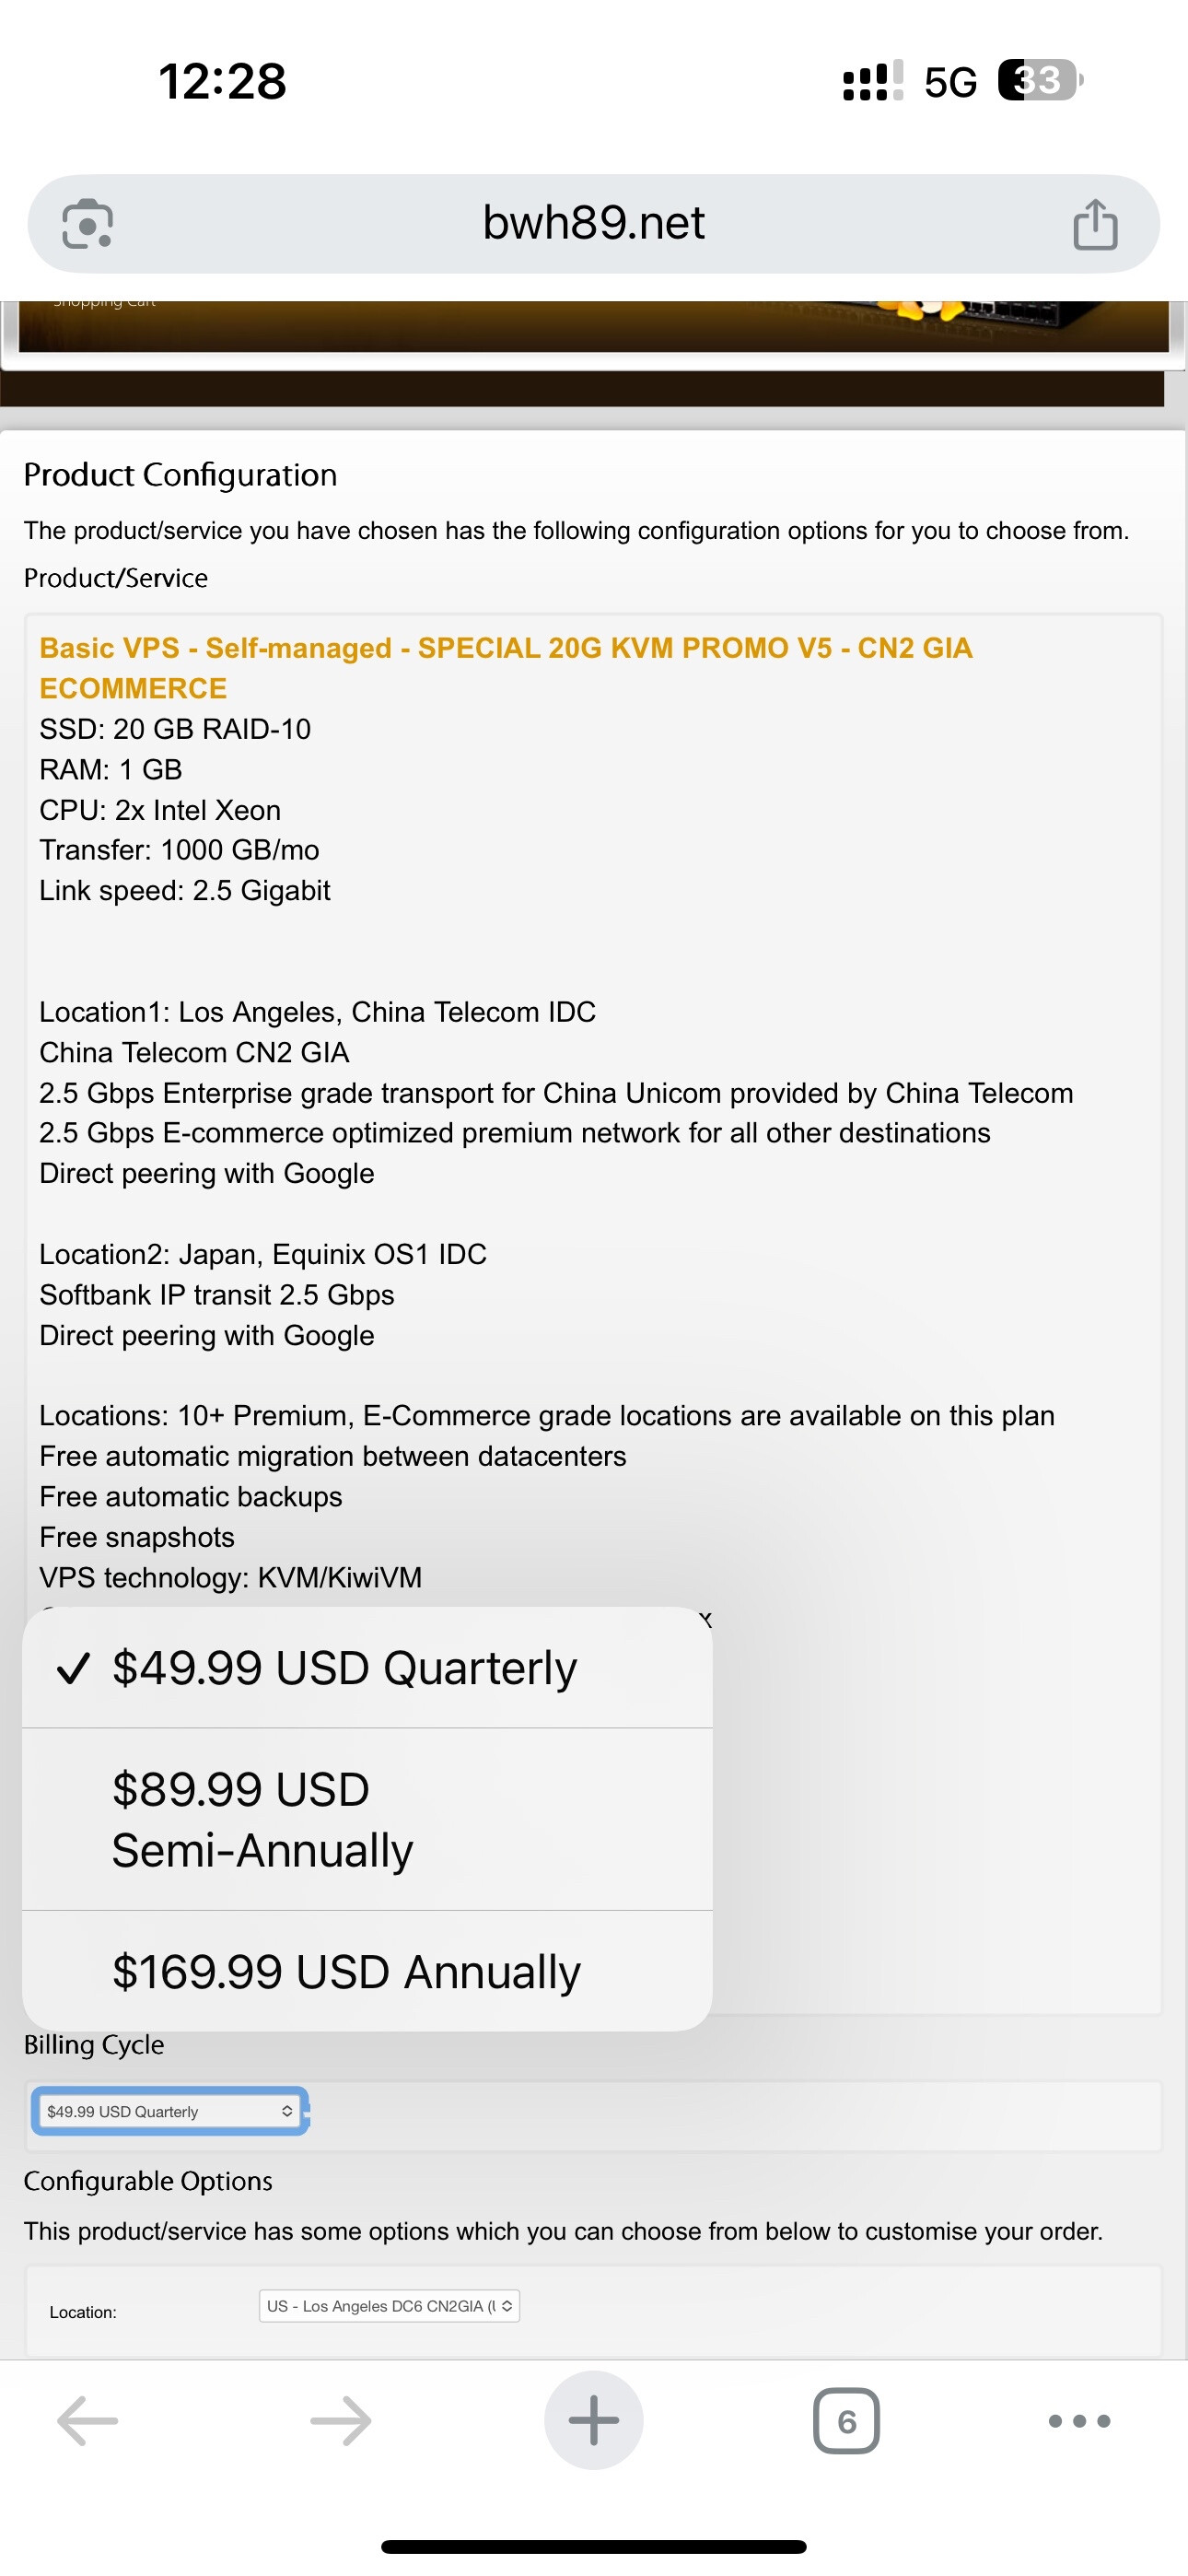Screen dimensions: 1188x2576
Task: Open the three-dot browser menu
Action: click(1079, 2421)
